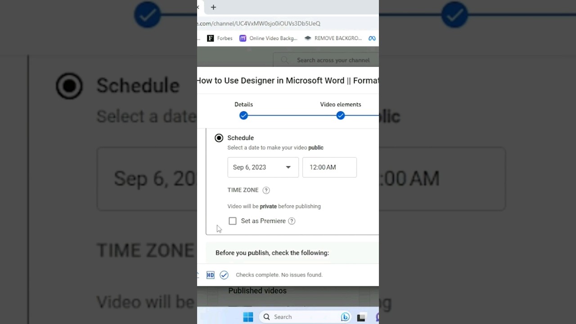
Task: Open Bing Chat icon in taskbar search
Action: (x=345, y=317)
